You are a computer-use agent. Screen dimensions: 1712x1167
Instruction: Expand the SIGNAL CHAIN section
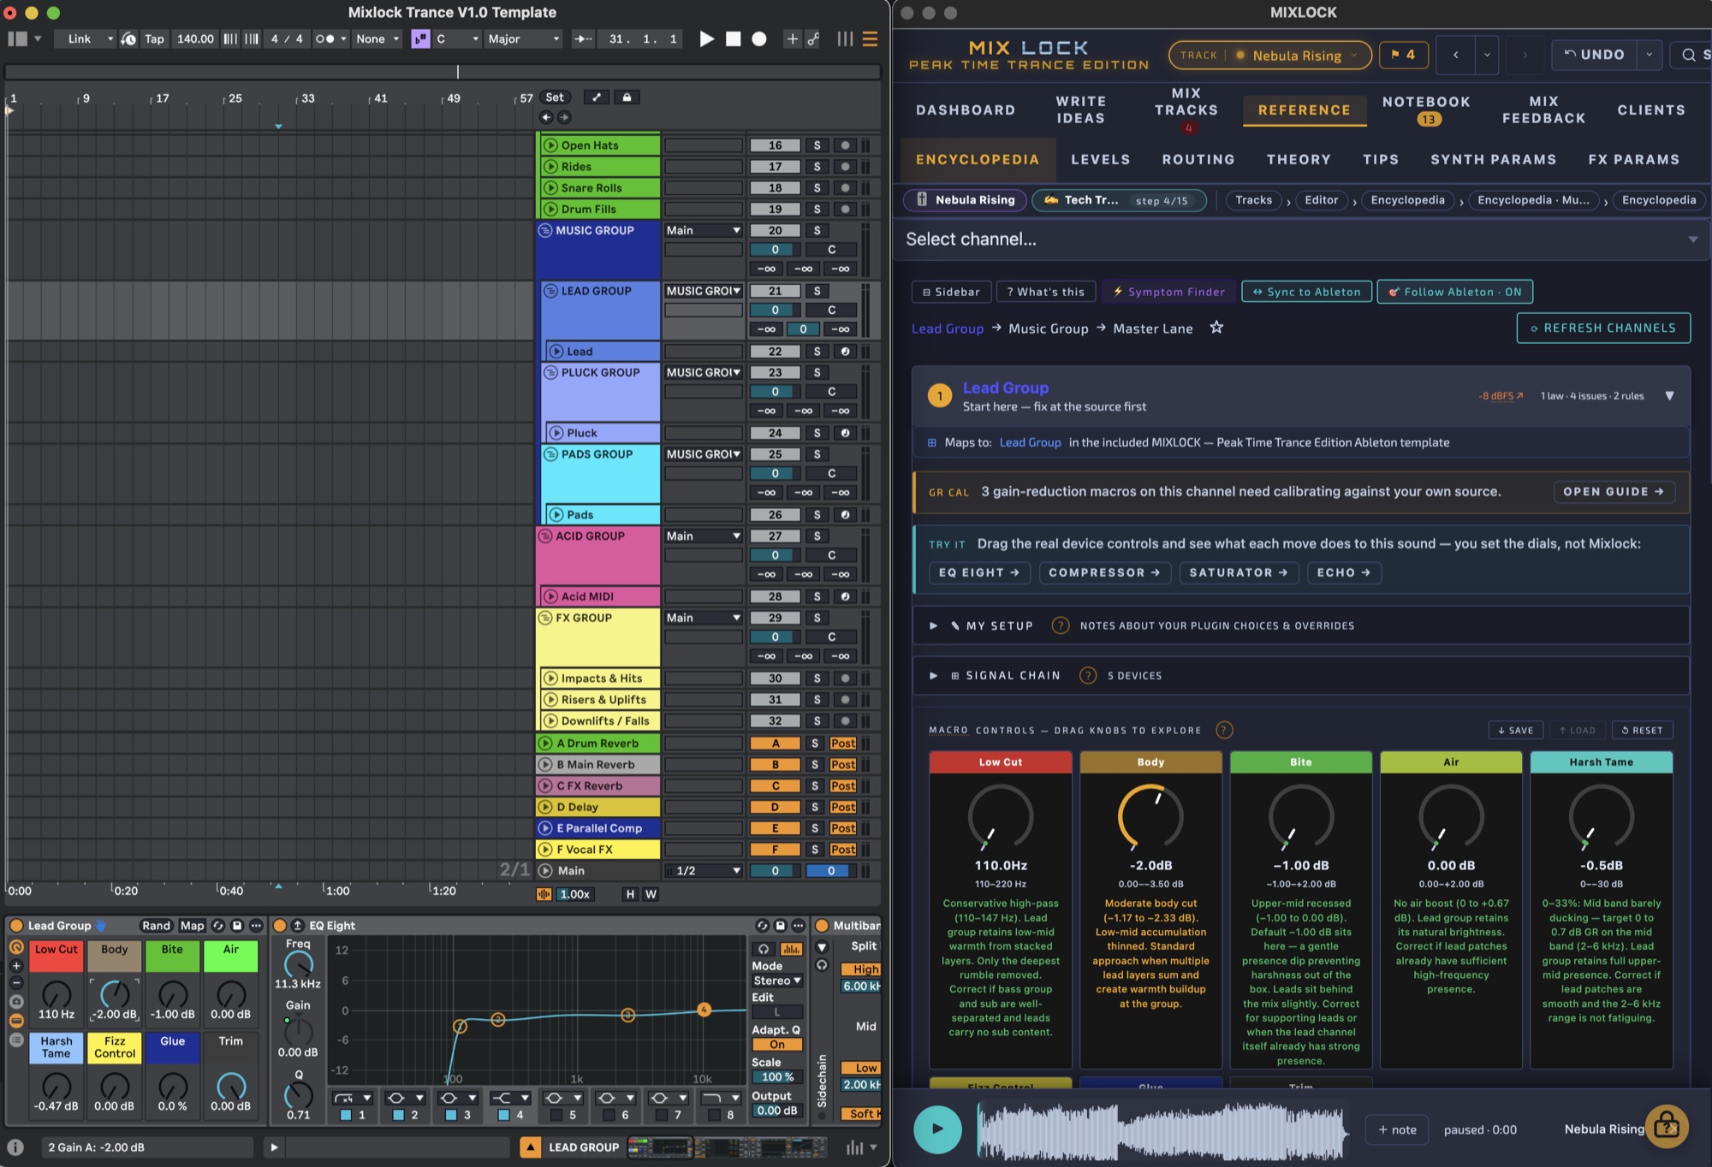click(x=1300, y=676)
